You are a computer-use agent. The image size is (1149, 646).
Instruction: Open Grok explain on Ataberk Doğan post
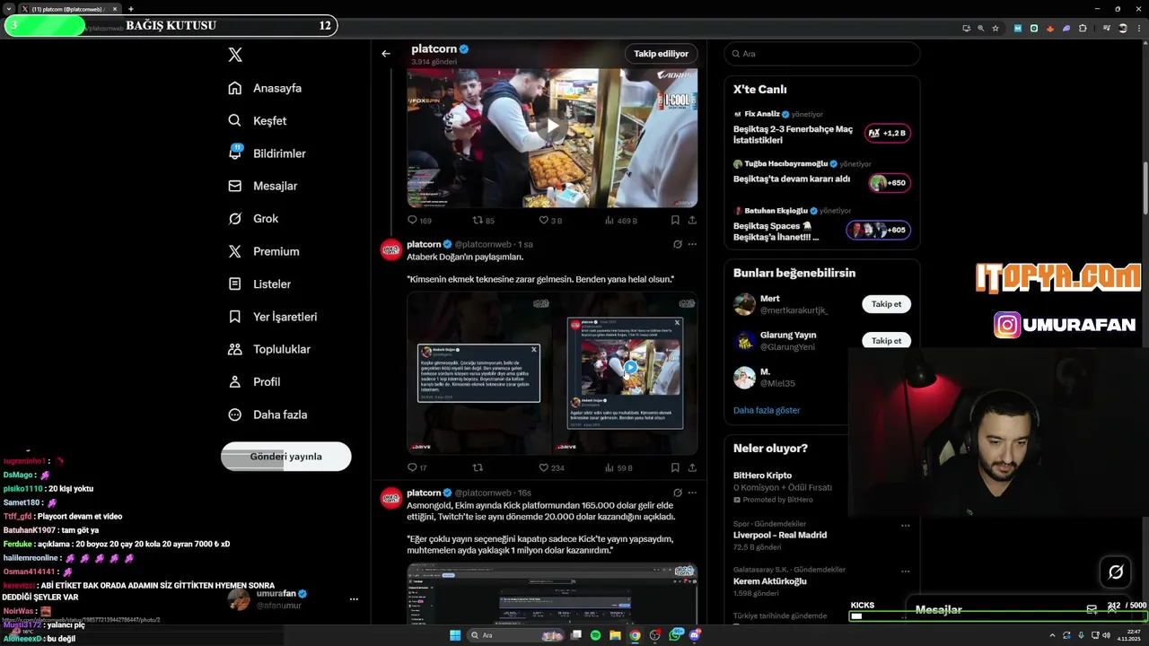pyautogui.click(x=677, y=244)
